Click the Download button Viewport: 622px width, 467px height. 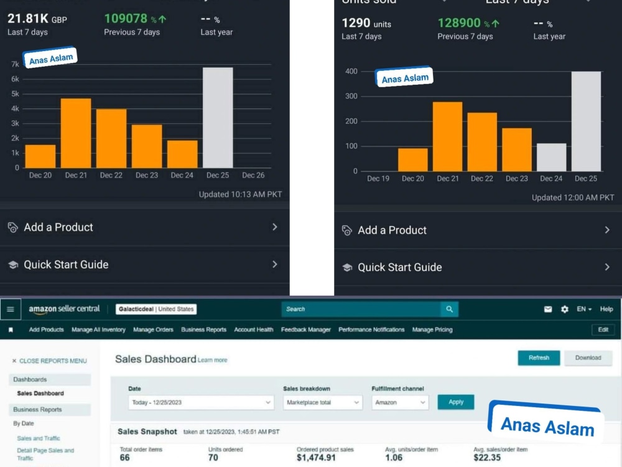click(588, 358)
